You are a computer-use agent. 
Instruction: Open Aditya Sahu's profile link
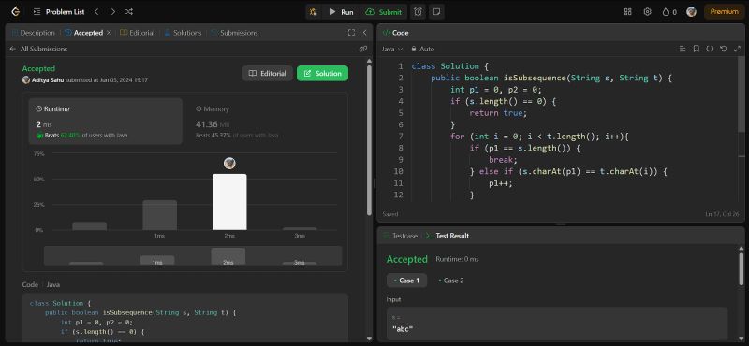pos(48,80)
